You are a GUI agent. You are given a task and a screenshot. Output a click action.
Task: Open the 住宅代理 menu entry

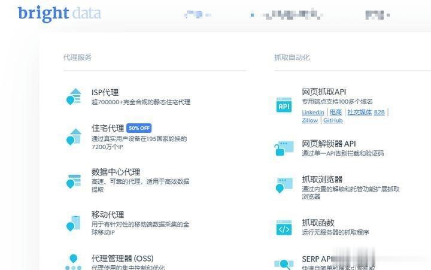point(108,128)
